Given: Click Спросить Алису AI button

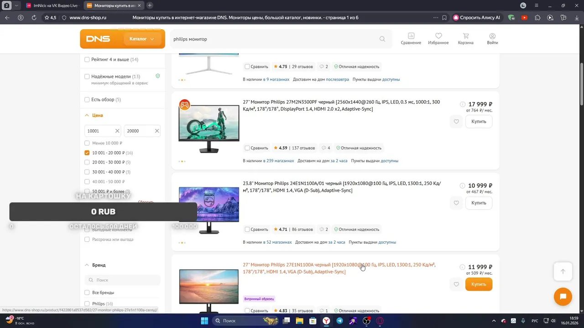Looking at the screenshot, I should [x=476, y=18].
